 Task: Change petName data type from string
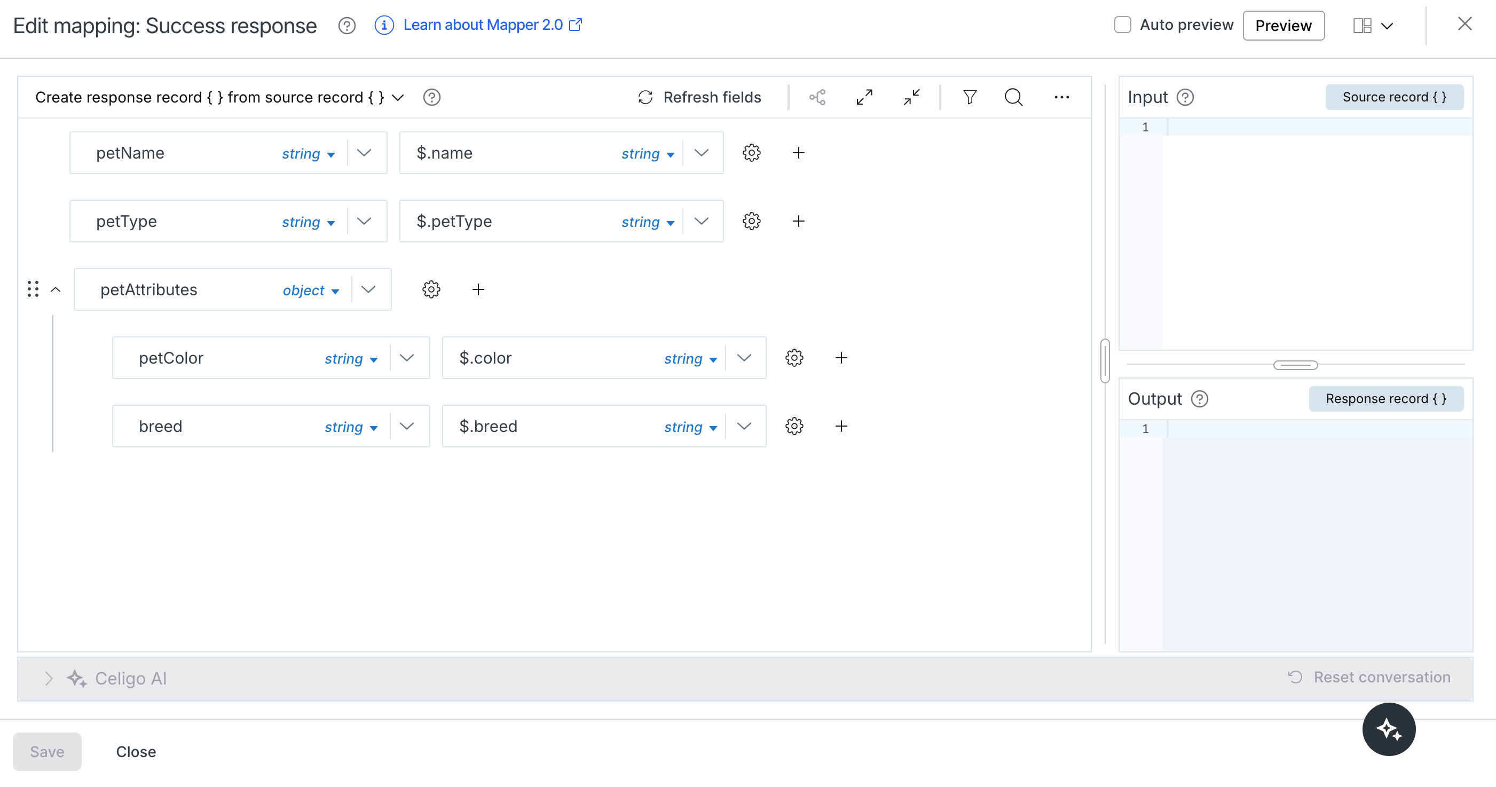point(309,153)
